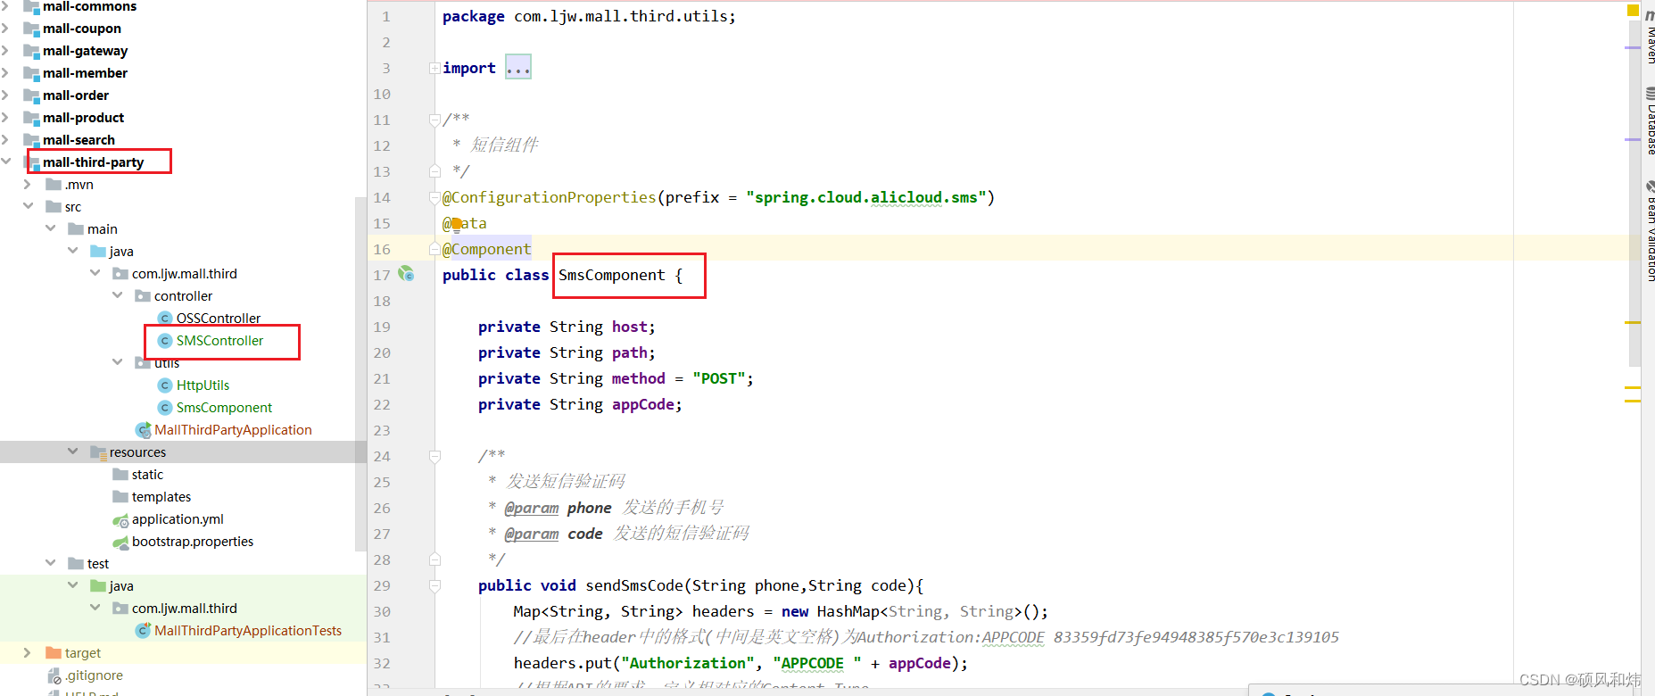The height and width of the screenshot is (696, 1655).
Task: Click the bootstrap.properties file icon
Action: coord(120,543)
